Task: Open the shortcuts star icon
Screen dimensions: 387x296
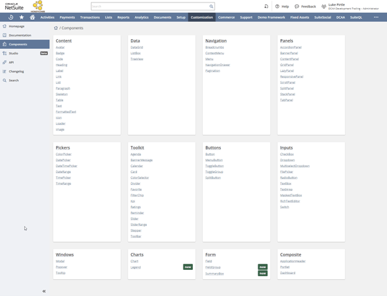Action: 22,17
